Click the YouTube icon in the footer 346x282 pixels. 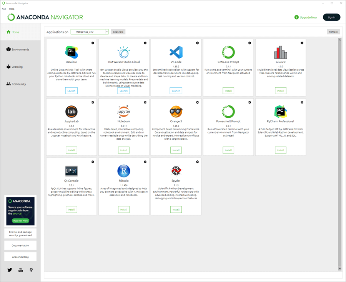20,270
